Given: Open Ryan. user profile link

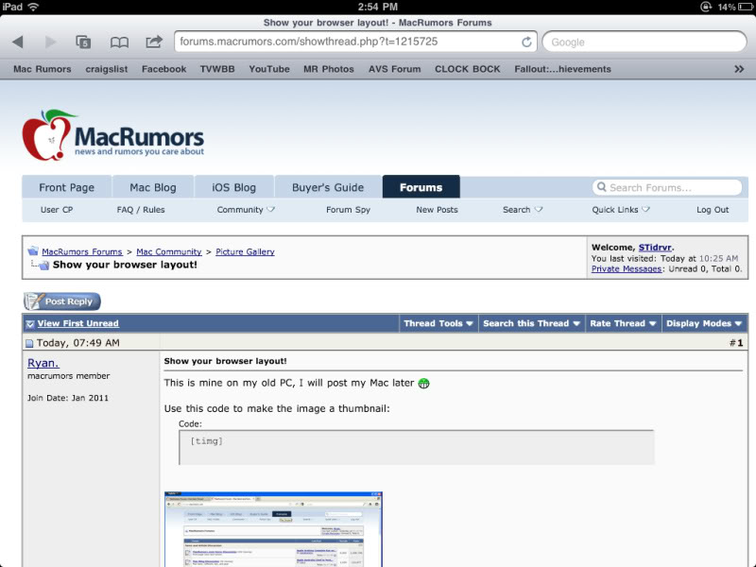Looking at the screenshot, I should tap(43, 363).
